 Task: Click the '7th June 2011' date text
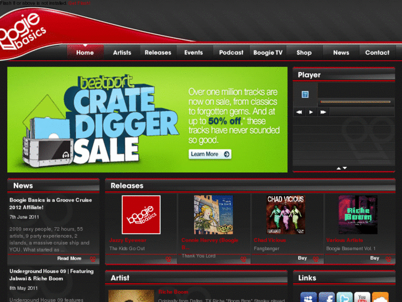pos(24,217)
